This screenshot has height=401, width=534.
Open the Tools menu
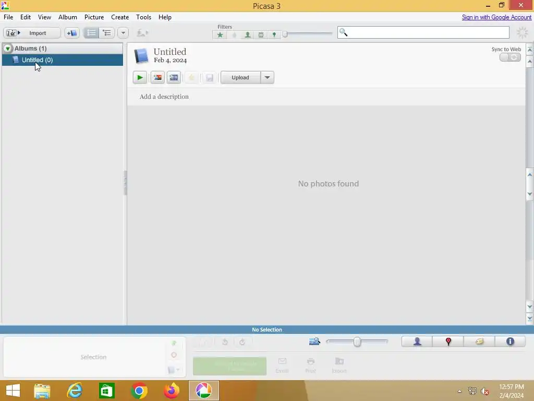pyautogui.click(x=144, y=17)
